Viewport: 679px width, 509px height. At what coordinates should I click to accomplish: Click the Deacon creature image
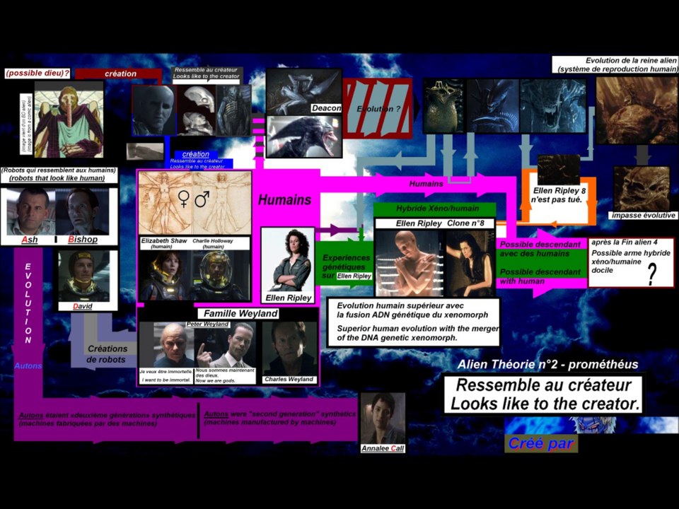304,91
